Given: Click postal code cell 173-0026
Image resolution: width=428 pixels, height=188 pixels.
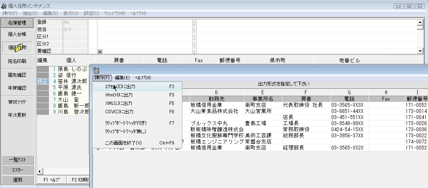Looking at the screenshot, I should point(416,124).
